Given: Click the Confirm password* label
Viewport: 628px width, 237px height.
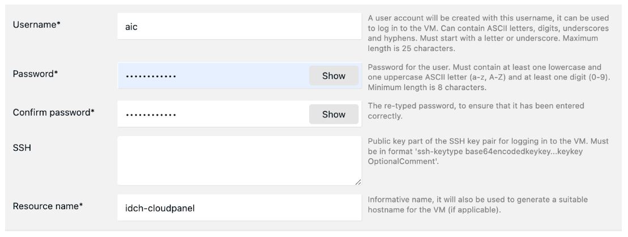Looking at the screenshot, I should click(x=54, y=112).
